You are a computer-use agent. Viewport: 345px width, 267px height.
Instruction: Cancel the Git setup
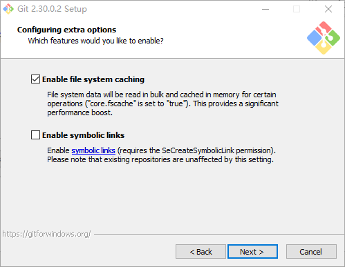(x=311, y=252)
